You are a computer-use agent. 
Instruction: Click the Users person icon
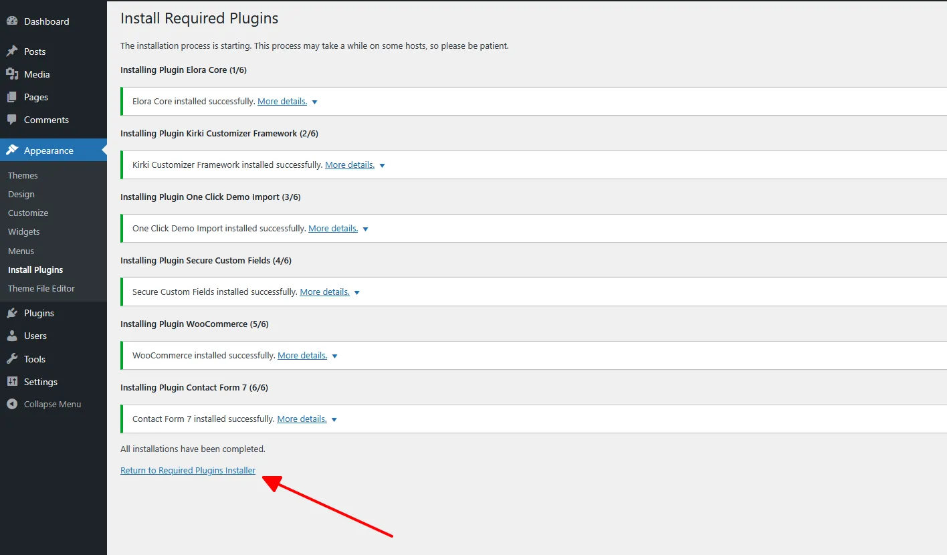tap(12, 336)
